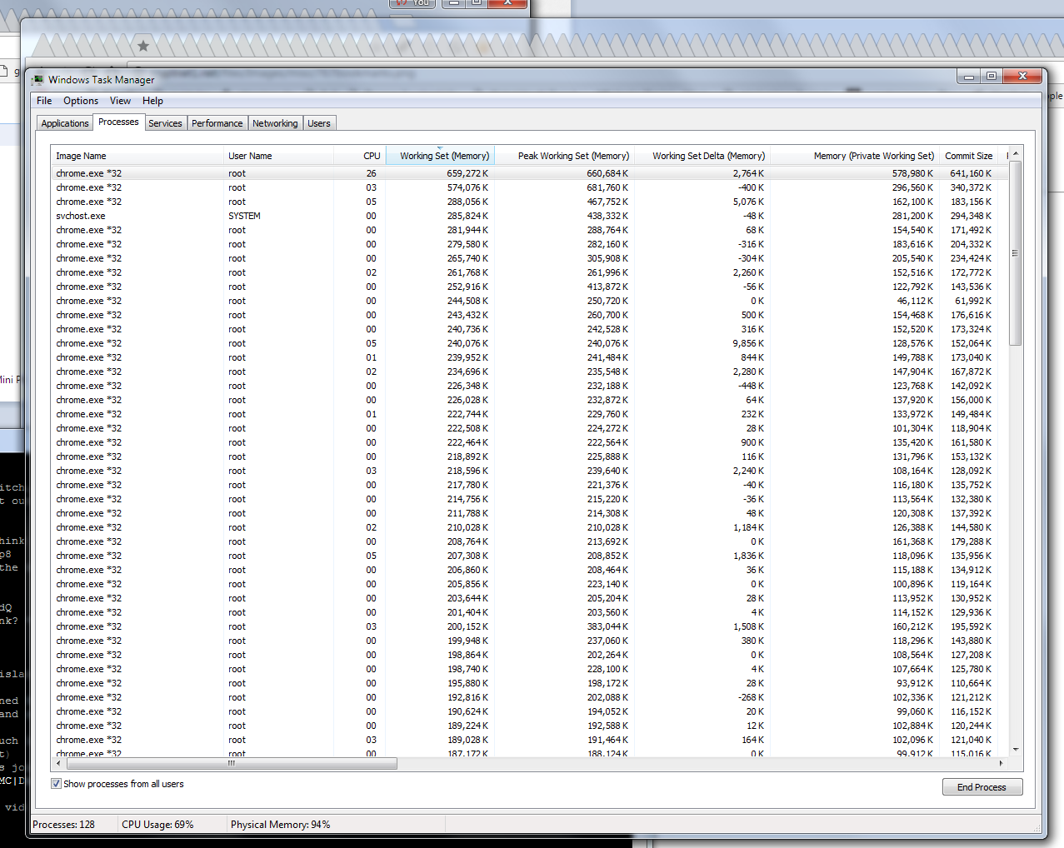1064x848 pixels.
Task: Go to the Services tab
Action: coord(165,123)
